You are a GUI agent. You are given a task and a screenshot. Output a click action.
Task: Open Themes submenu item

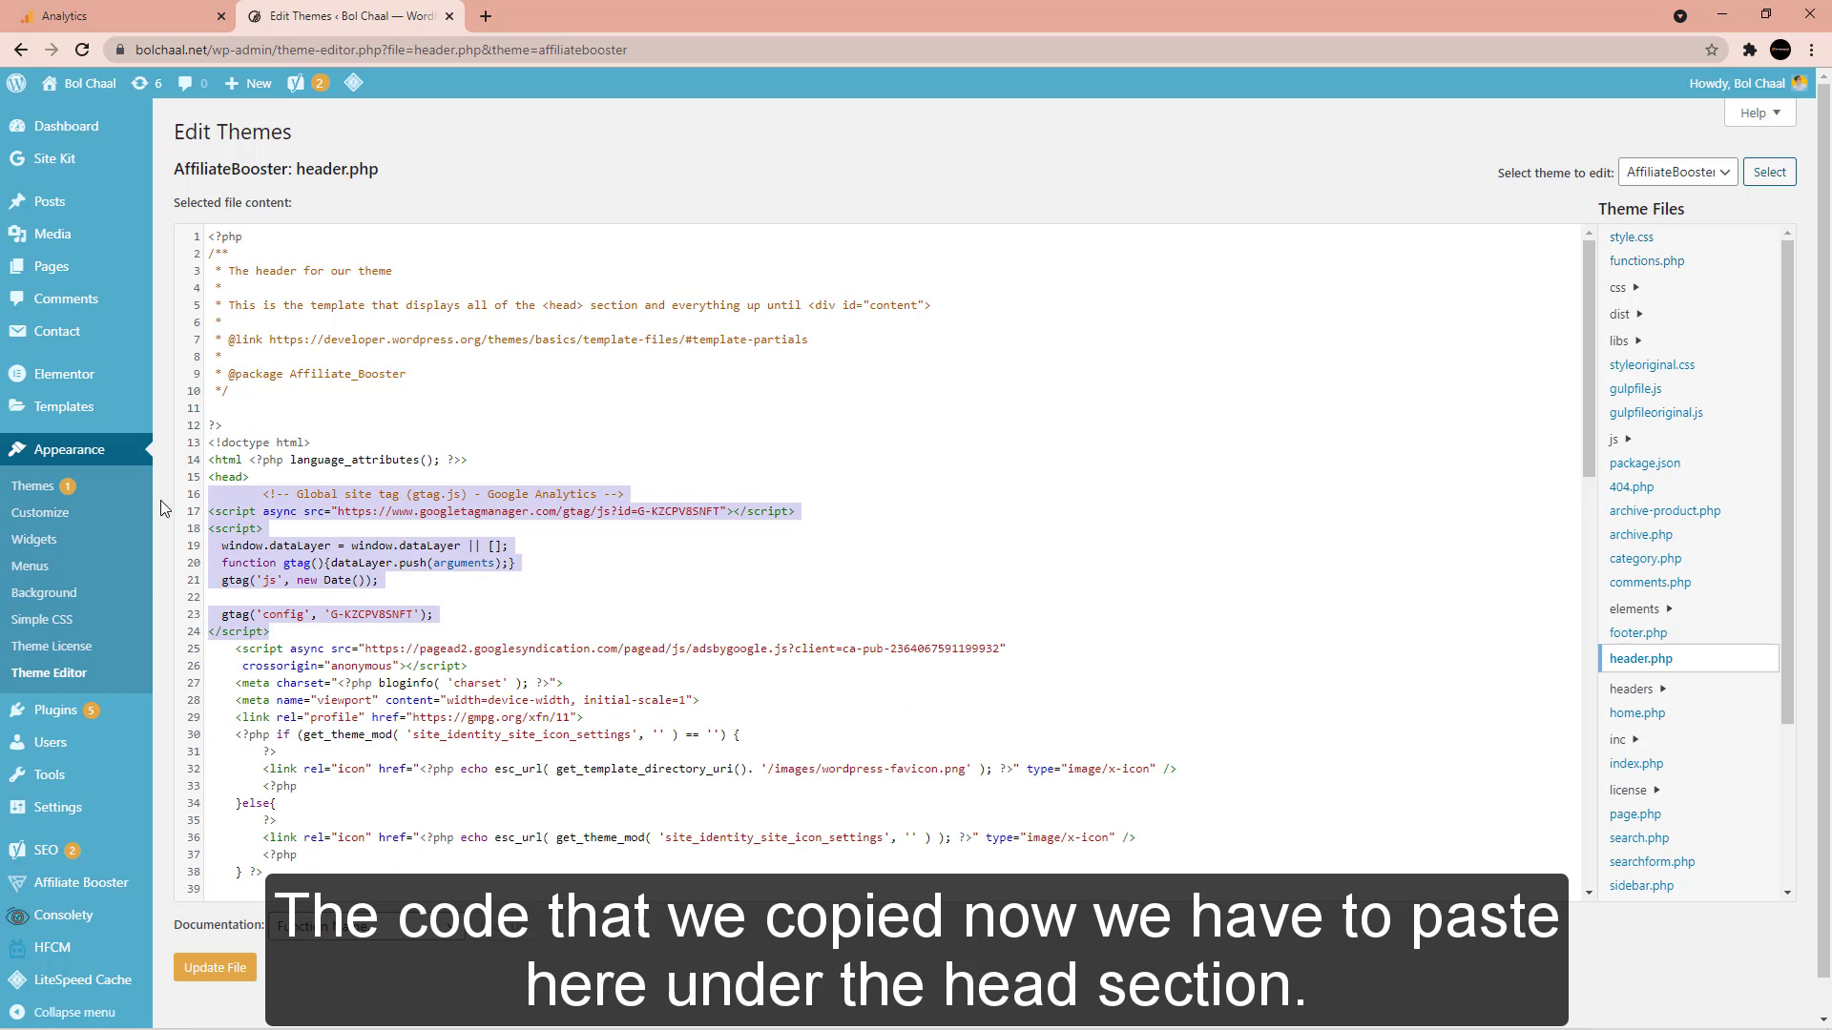[x=32, y=485]
